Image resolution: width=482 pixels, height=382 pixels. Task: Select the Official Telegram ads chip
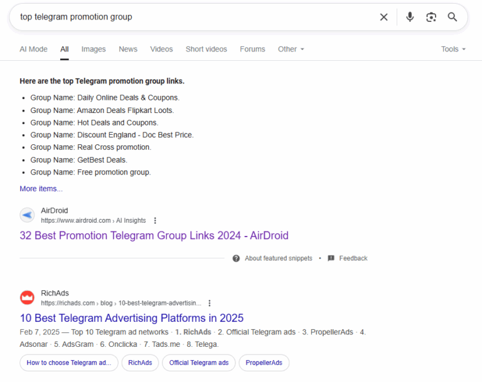[199, 363]
